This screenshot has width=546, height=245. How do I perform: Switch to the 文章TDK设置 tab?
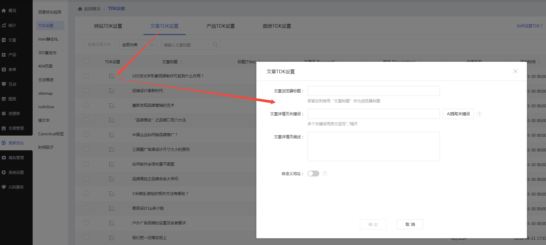164,26
